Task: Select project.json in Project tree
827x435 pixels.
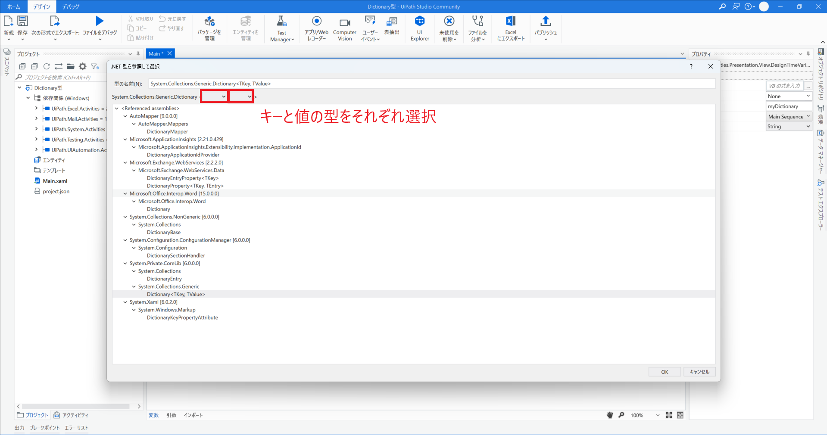Action: tap(56, 191)
